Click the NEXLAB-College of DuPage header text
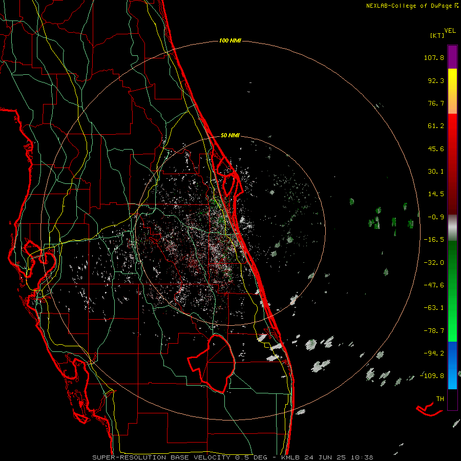 coord(409,6)
